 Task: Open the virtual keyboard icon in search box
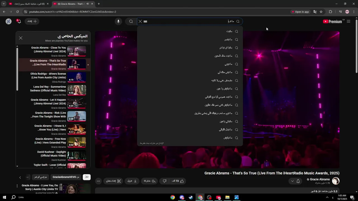click(145, 21)
